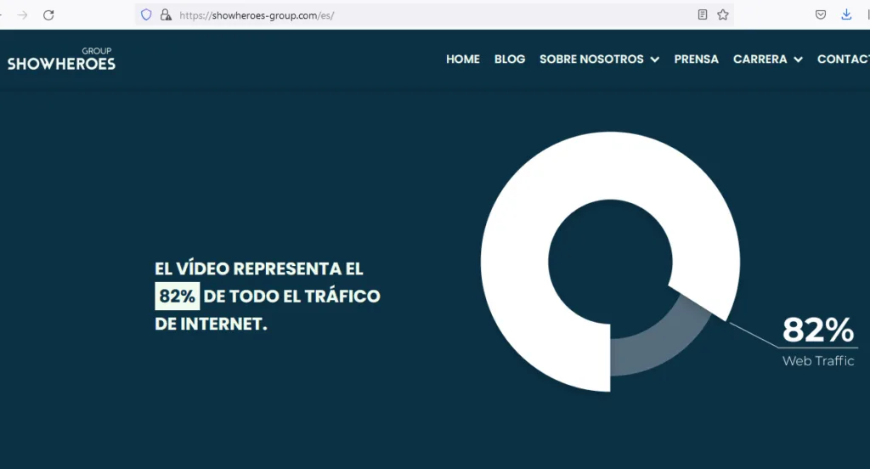Click the highlighted 82% text box

[178, 297]
